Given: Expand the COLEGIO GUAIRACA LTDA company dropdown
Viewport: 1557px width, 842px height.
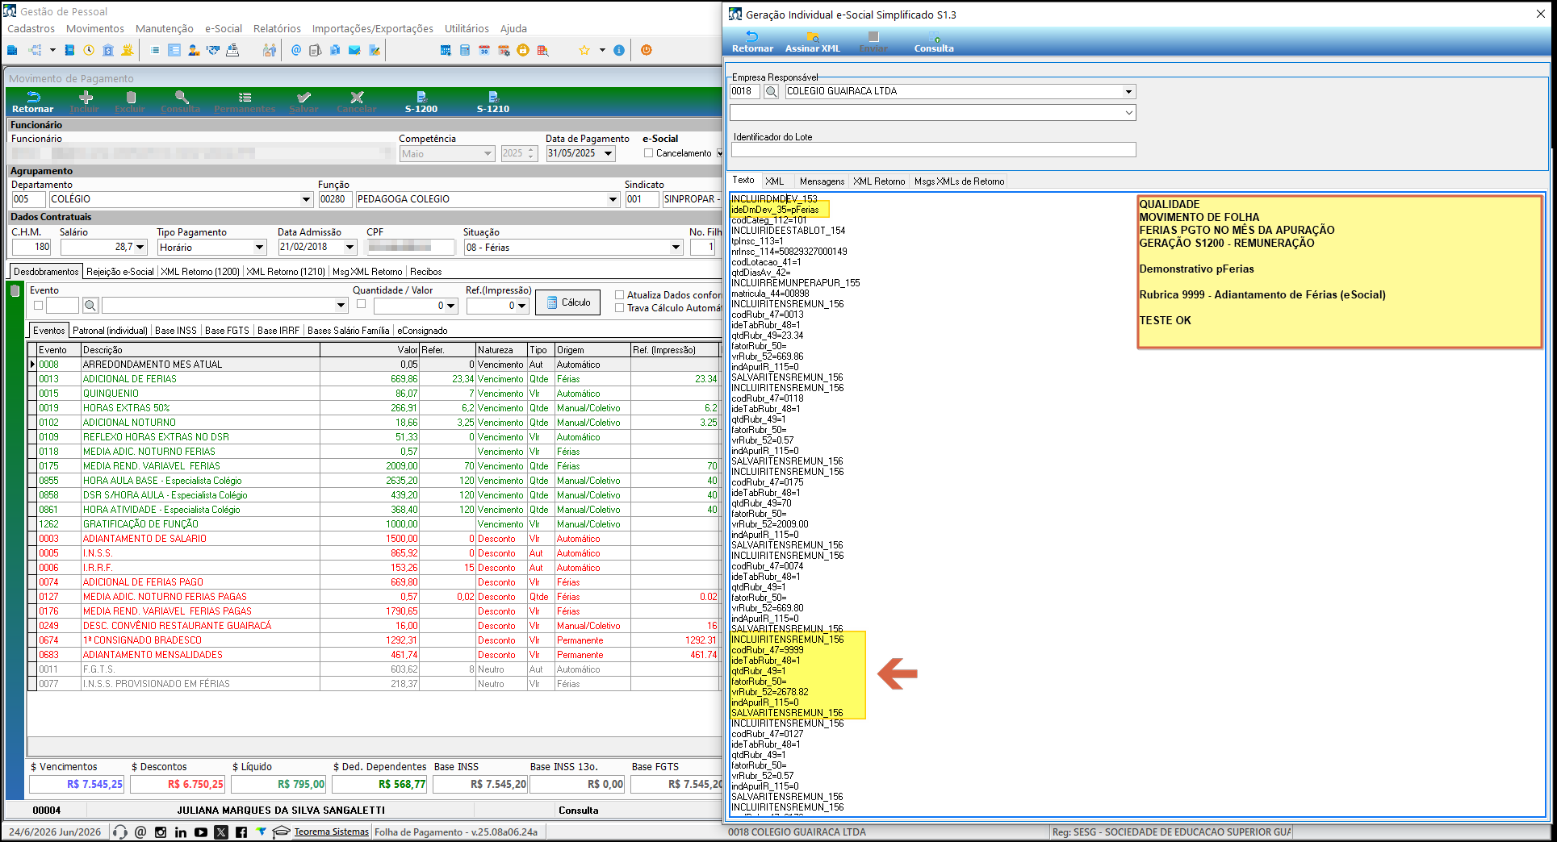Looking at the screenshot, I should [x=1128, y=92].
